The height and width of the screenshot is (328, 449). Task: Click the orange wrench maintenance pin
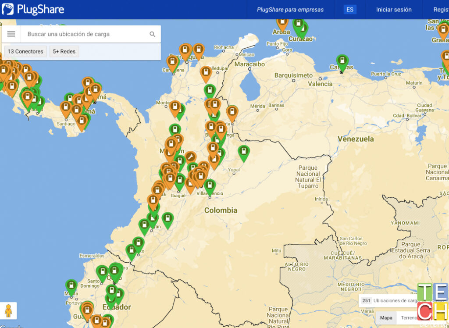(x=190, y=157)
